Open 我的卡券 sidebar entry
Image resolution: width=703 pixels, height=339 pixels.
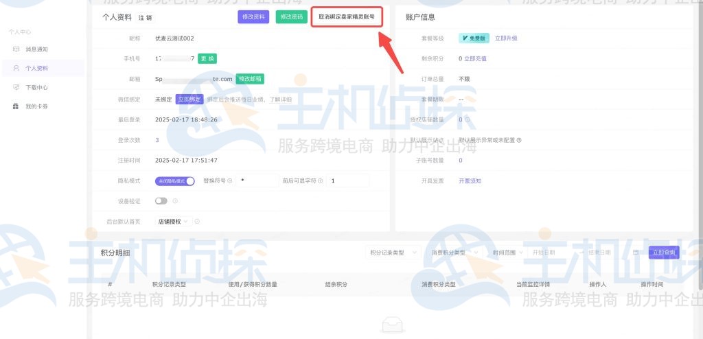(36, 107)
